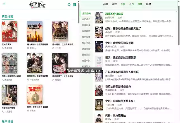The width and height of the screenshot is (180, 123).
Task: Choose 武侠仙侠 category
Action: pyautogui.click(x=86, y=25)
